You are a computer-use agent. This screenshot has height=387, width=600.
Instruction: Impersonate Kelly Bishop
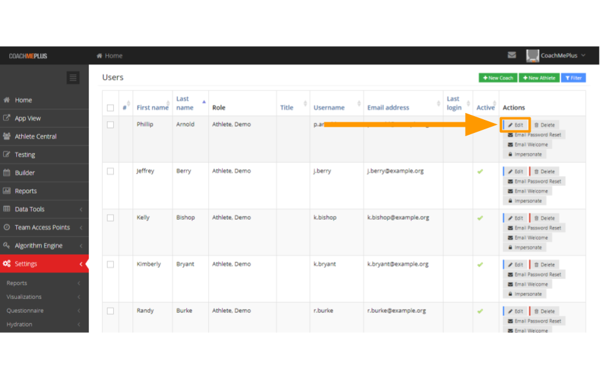(x=524, y=248)
